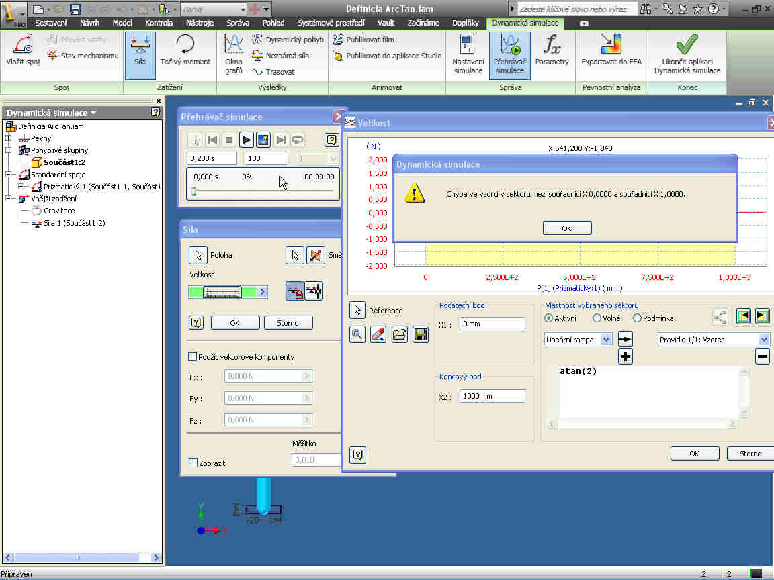Image resolution: width=774 pixels, height=580 pixels.
Task: Click Ukončit aplikaci Dynamická simulace
Action: 687,54
